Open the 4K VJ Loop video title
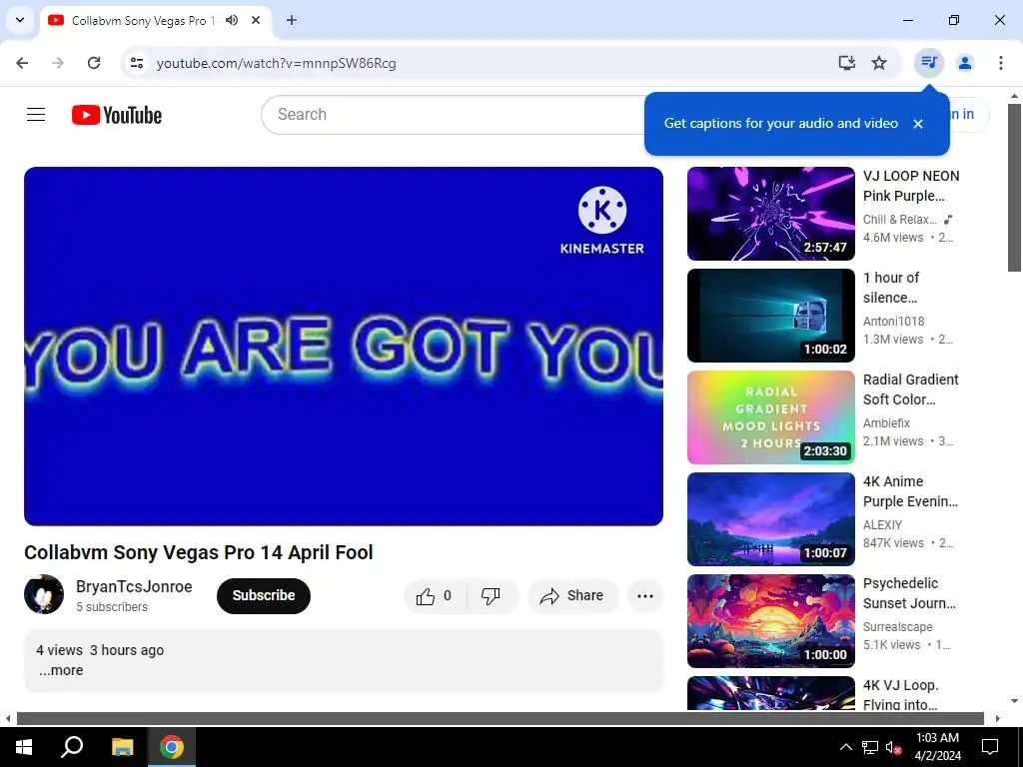The height and width of the screenshot is (767, 1023). pyautogui.click(x=901, y=695)
